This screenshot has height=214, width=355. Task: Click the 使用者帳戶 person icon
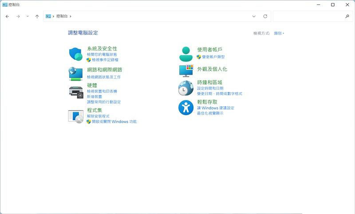pyautogui.click(x=186, y=54)
